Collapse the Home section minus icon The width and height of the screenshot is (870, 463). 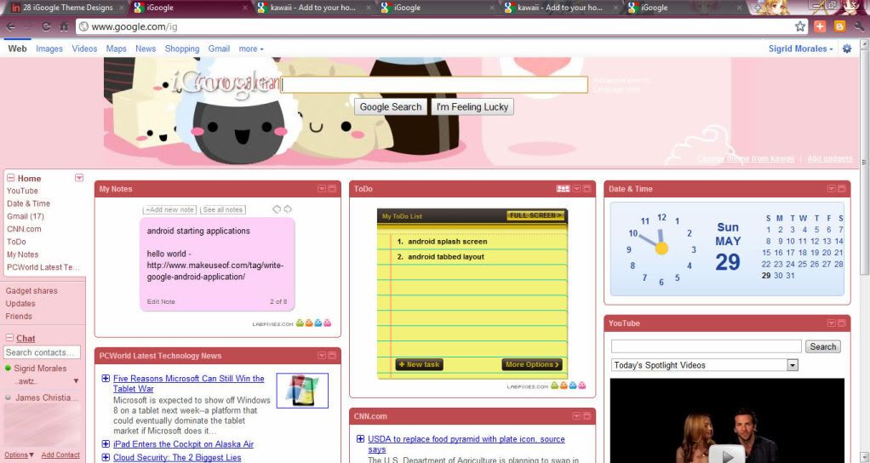pos(10,178)
